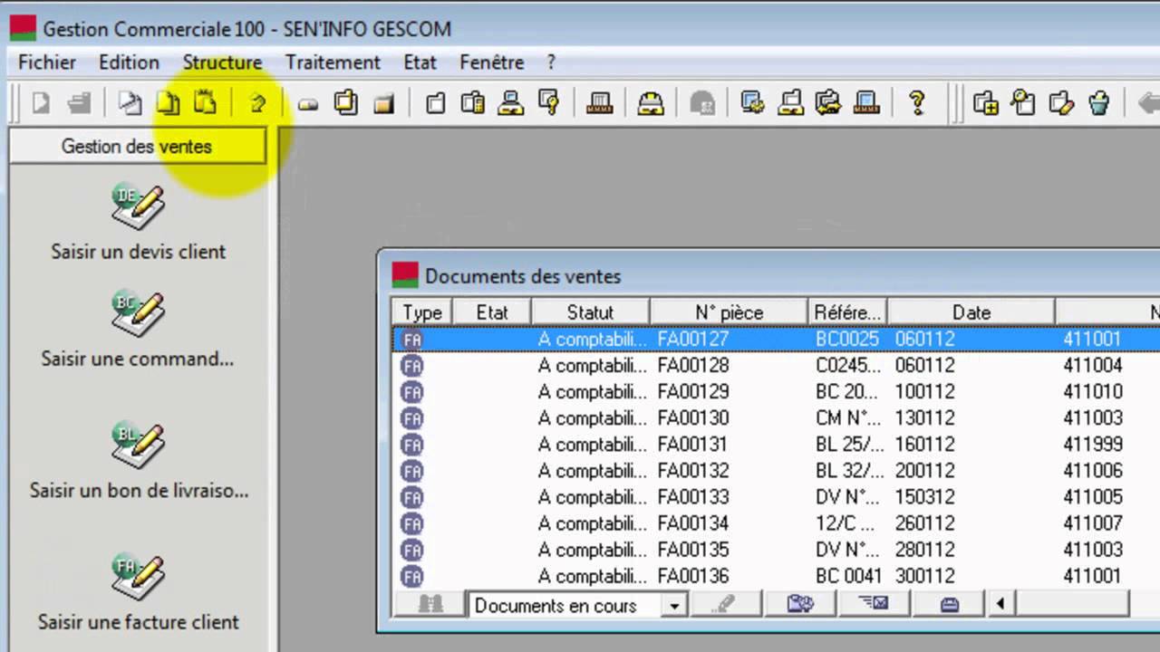The image size is (1160, 652).
Task: Click the Statut column header
Action: [590, 312]
